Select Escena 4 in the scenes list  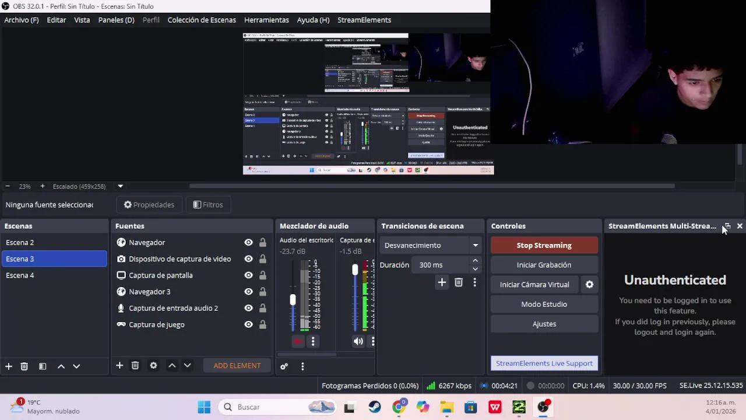pyautogui.click(x=54, y=275)
